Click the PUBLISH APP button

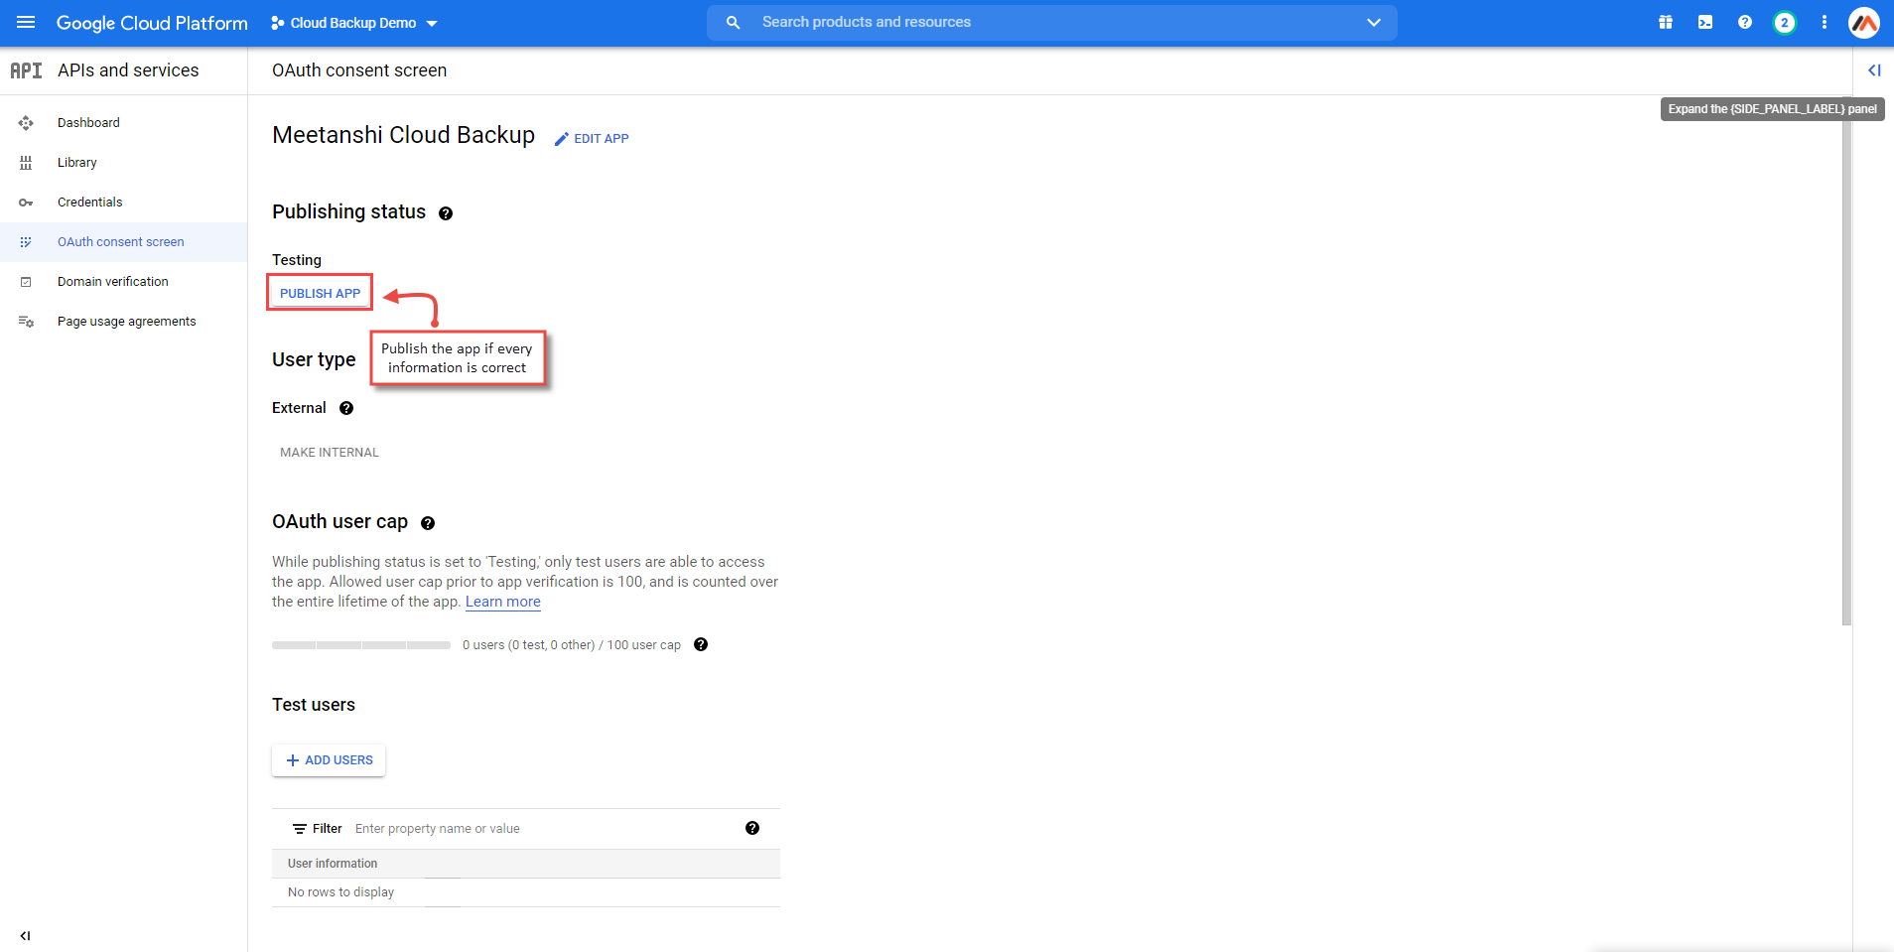320,293
